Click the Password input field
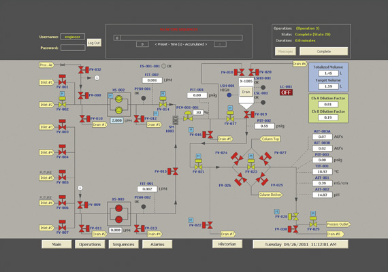The image size is (388, 272). (73, 48)
